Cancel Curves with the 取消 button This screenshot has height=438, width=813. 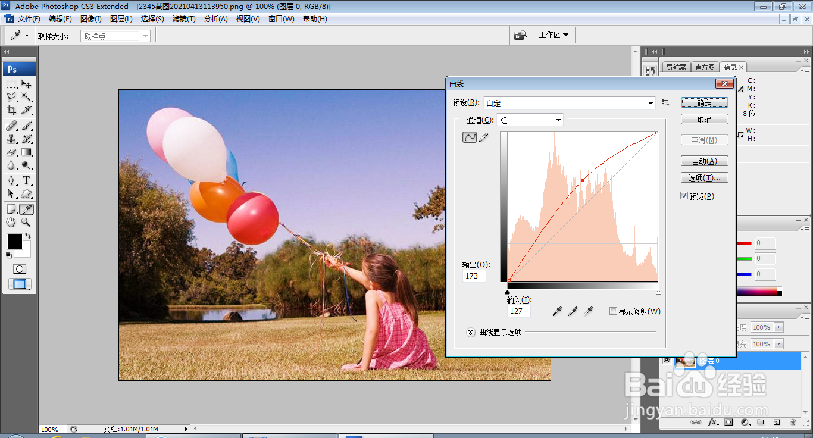(x=705, y=120)
